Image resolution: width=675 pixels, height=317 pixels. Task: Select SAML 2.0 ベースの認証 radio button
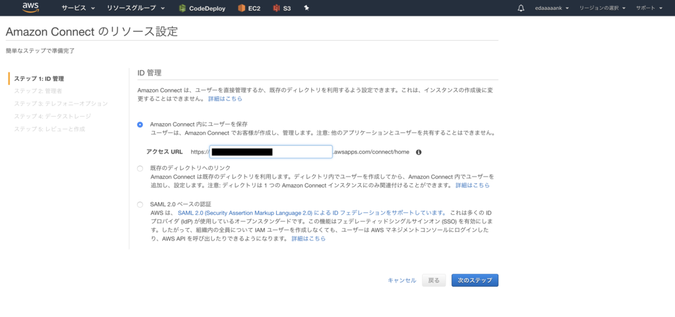[140, 204]
